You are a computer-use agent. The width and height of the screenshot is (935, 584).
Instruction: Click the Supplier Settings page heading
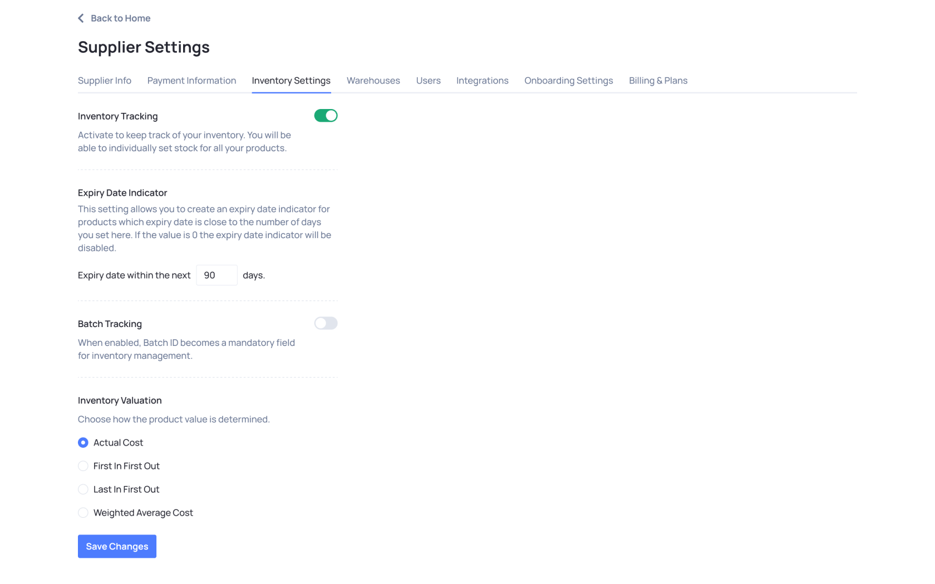[144, 47]
